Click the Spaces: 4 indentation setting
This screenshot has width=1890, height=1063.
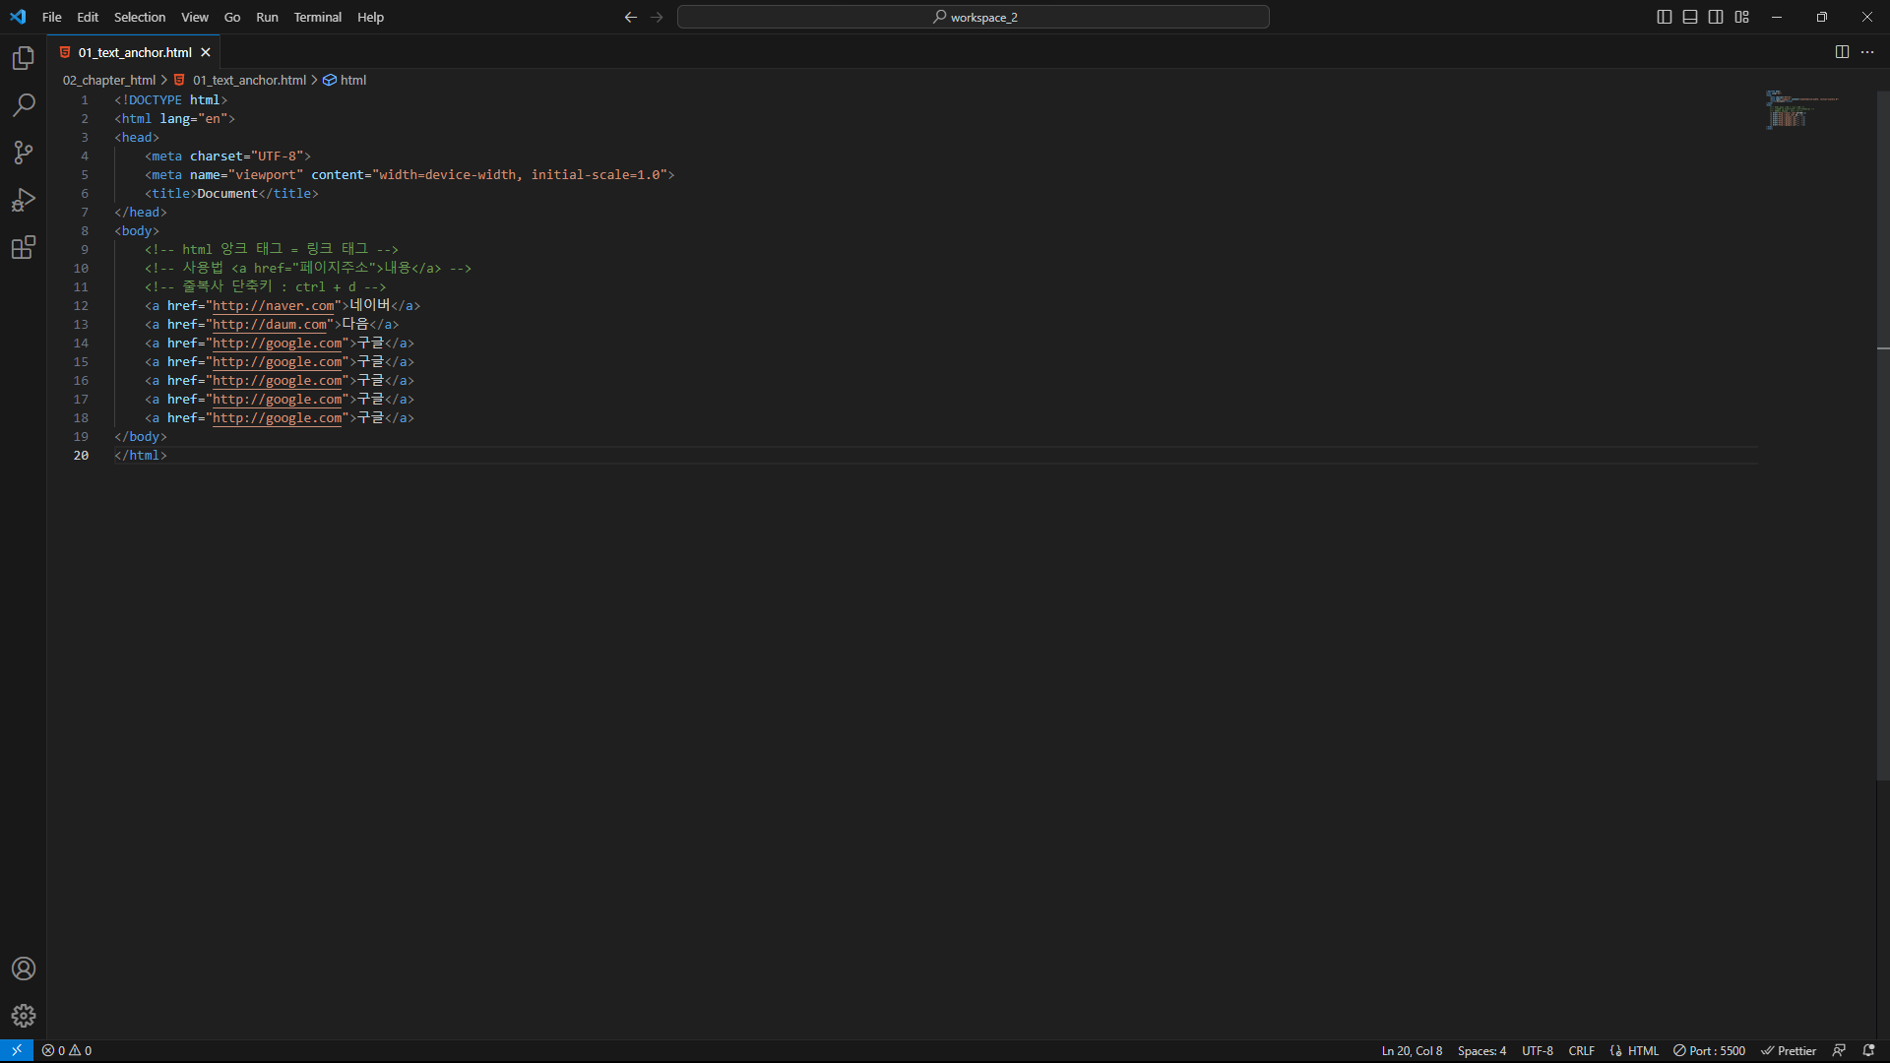[1481, 1050]
